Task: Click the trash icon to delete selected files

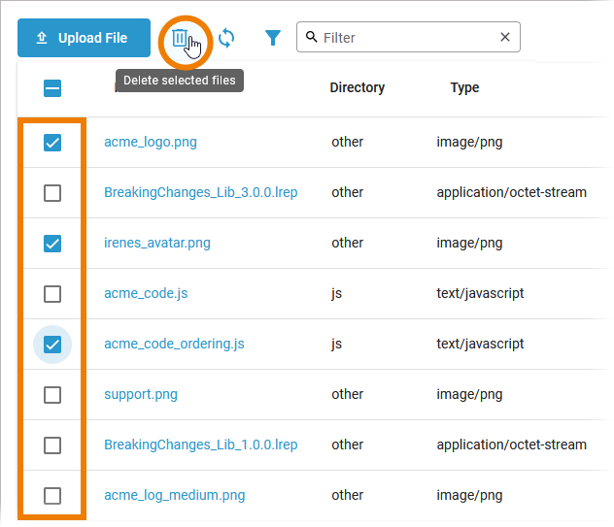Action: pos(180,38)
